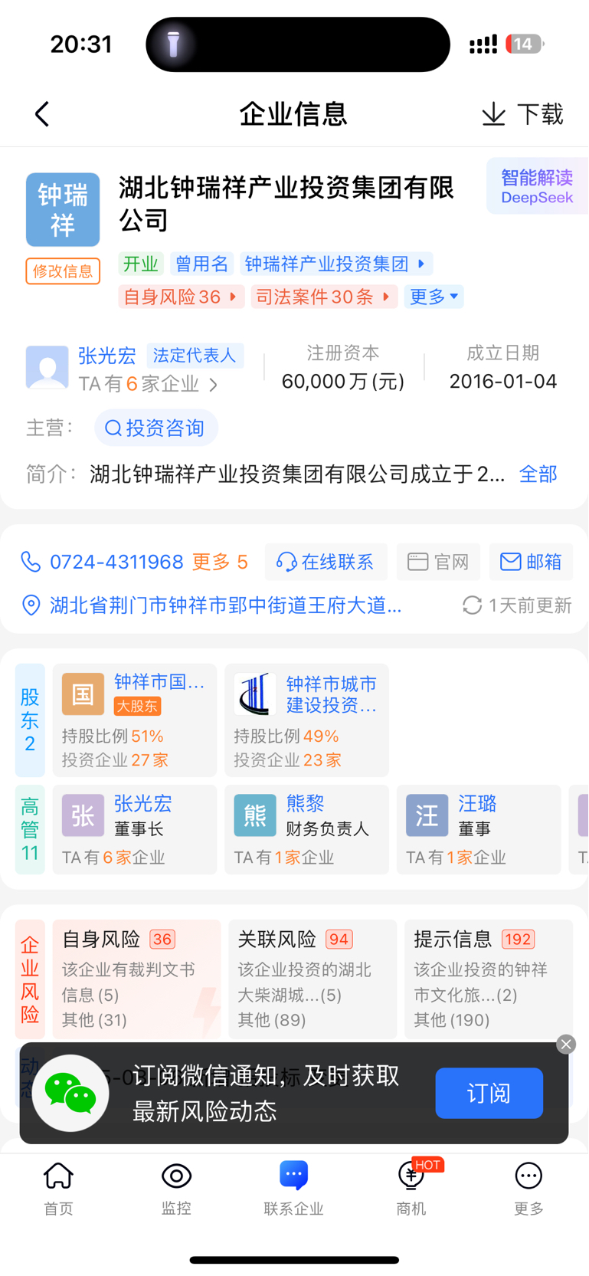Viewport: 589px width, 1276px height.
Task: Open 商机 HOT tab
Action: point(412,1189)
